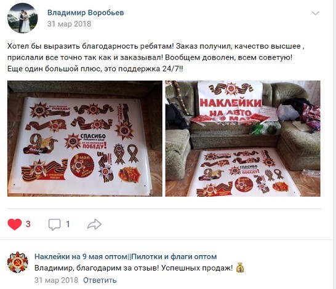Image resolution: width=336 pixels, height=289 pixels.
Task: Like the post with the heart icon
Action: 15,224
